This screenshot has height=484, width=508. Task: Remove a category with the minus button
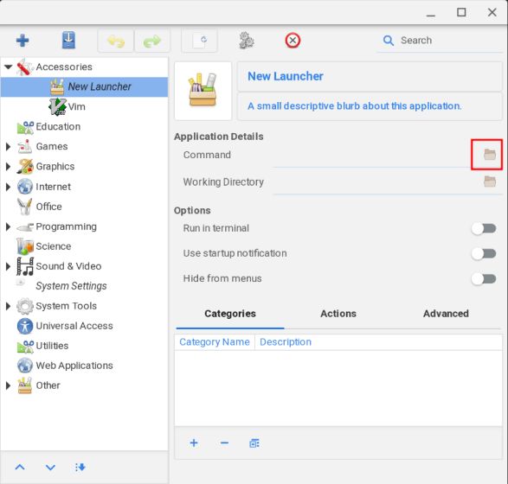coord(224,443)
